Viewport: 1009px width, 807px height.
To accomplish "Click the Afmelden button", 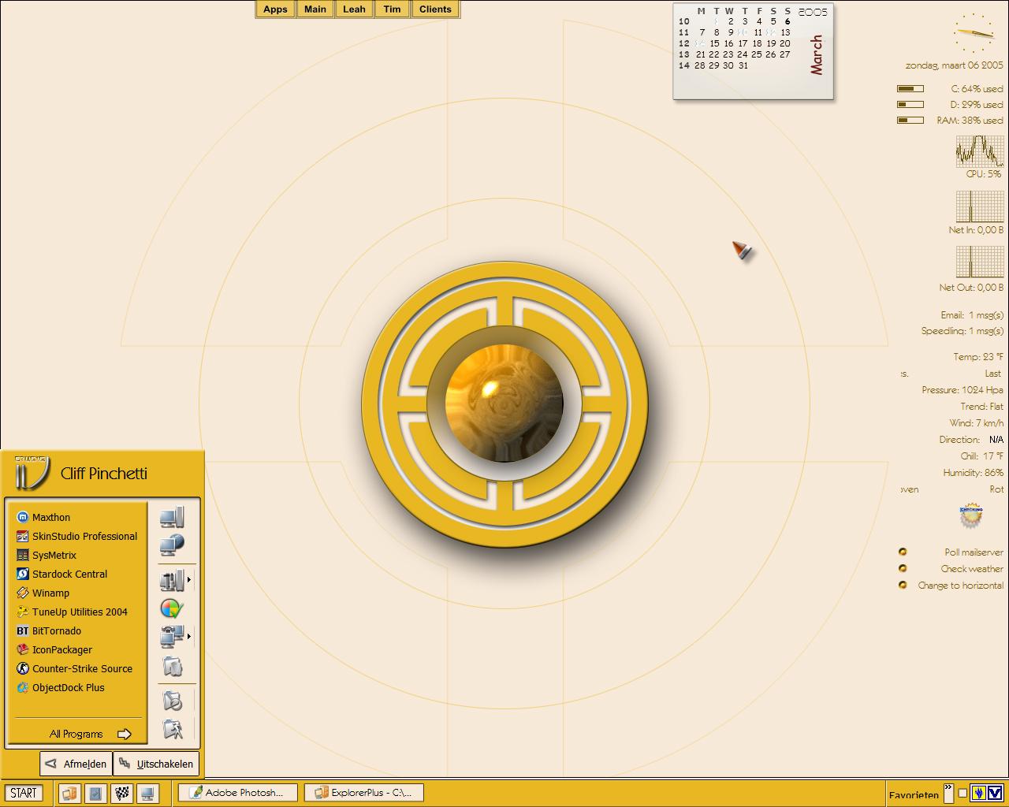I will click(x=76, y=764).
